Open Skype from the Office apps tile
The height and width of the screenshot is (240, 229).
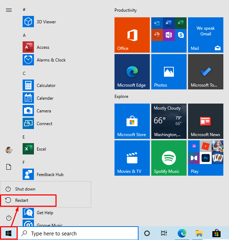pos(181,35)
